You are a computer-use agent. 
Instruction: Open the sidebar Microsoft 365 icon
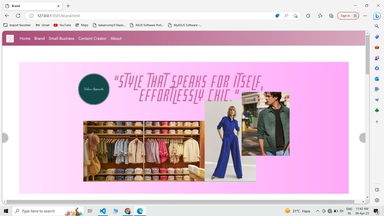377,68
